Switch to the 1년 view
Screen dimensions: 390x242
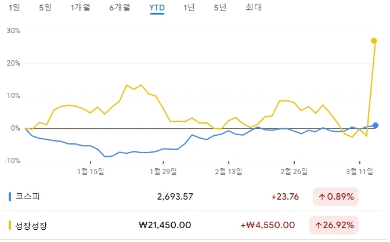click(189, 8)
